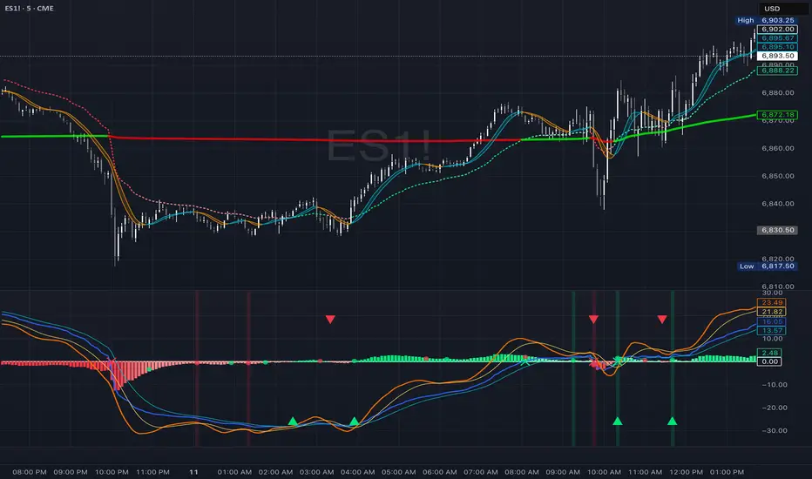This screenshot has height=479, width=812.
Task: Click the 03:00 AM time axis label
Action: [316, 472]
